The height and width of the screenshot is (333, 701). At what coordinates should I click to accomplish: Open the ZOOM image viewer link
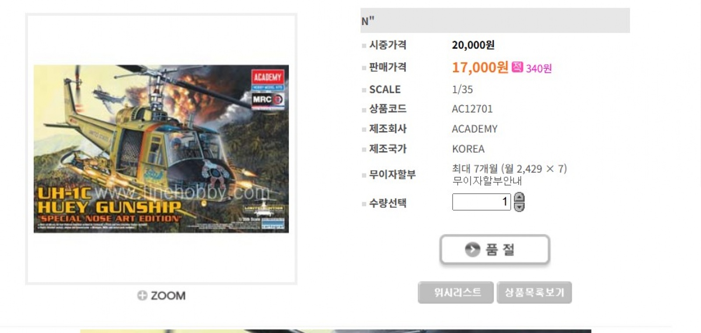point(161,295)
